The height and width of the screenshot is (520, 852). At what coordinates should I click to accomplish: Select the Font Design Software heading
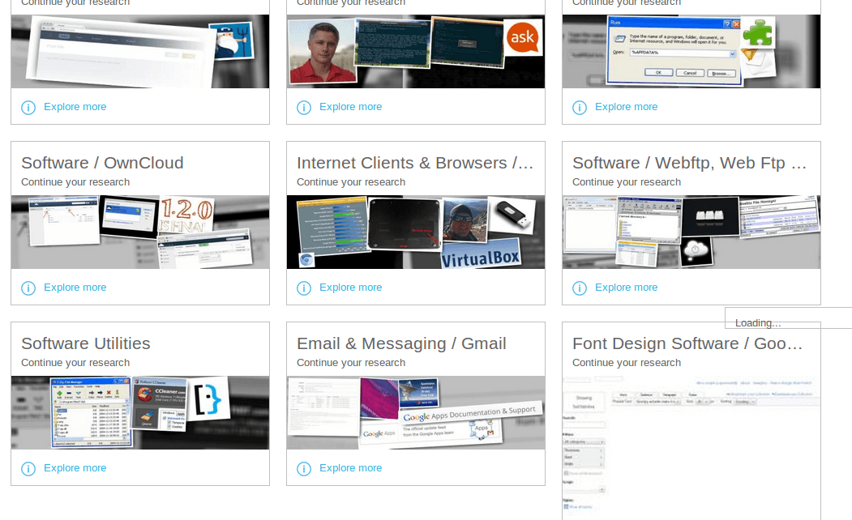(x=687, y=343)
